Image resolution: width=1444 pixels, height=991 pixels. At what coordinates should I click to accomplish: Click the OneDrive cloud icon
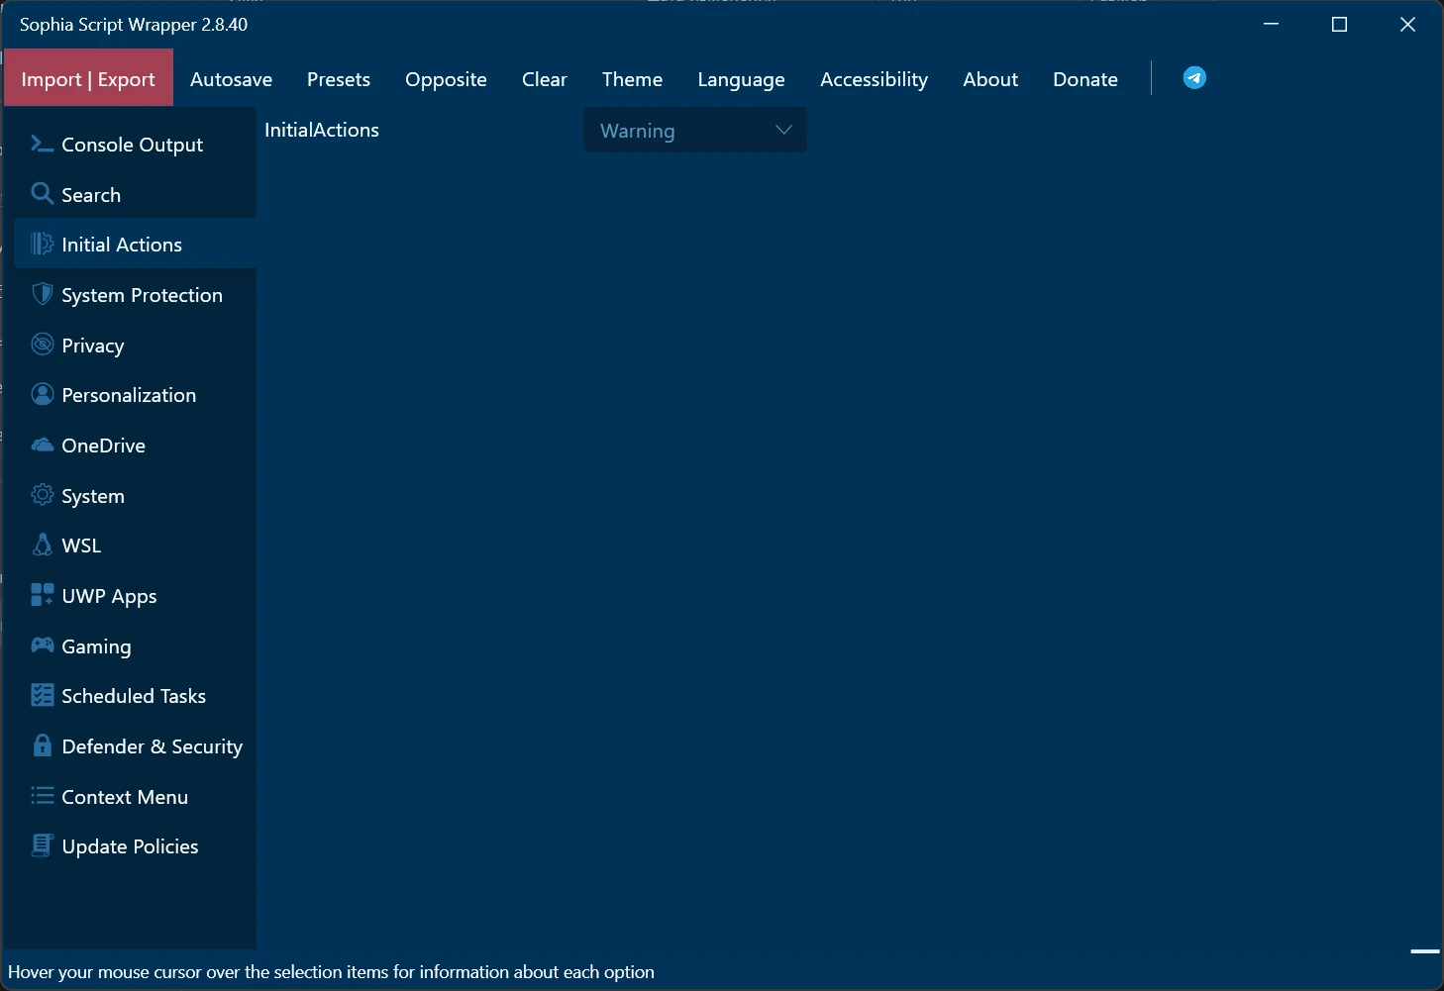pyautogui.click(x=42, y=445)
